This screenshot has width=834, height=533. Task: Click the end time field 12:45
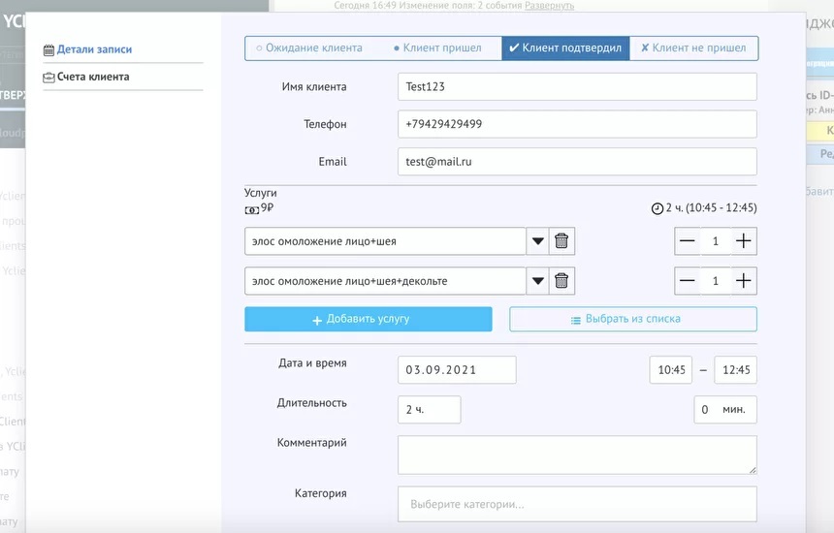tap(736, 370)
